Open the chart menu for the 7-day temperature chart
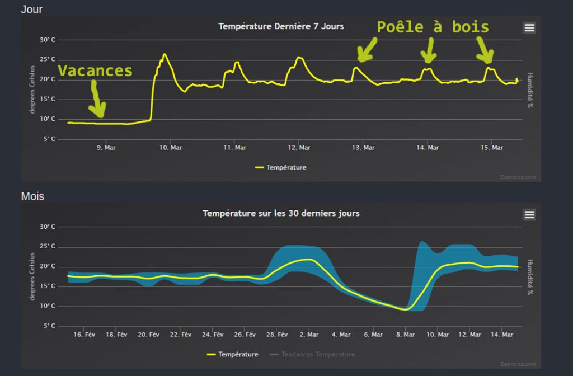This screenshot has height=376, width=573. (529, 28)
